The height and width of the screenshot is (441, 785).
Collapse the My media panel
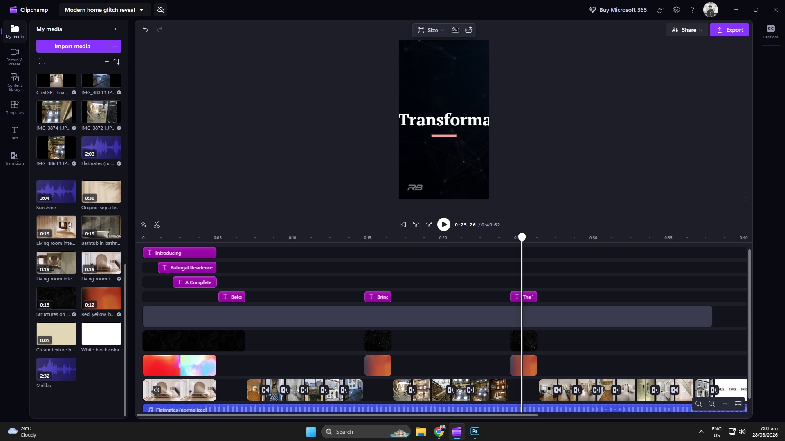tap(115, 29)
